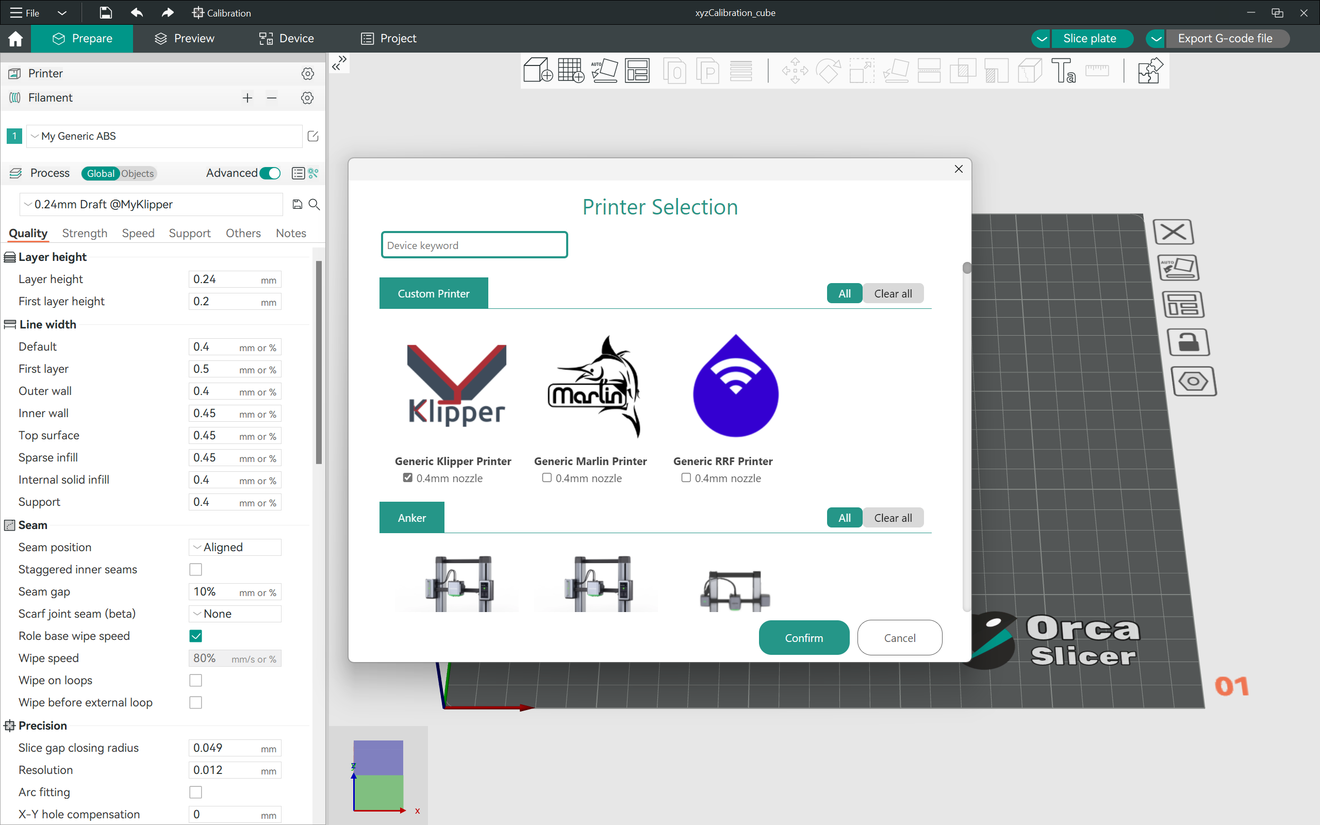The image size is (1320, 825).
Task: Click the compare presets list icon
Action: click(x=298, y=174)
